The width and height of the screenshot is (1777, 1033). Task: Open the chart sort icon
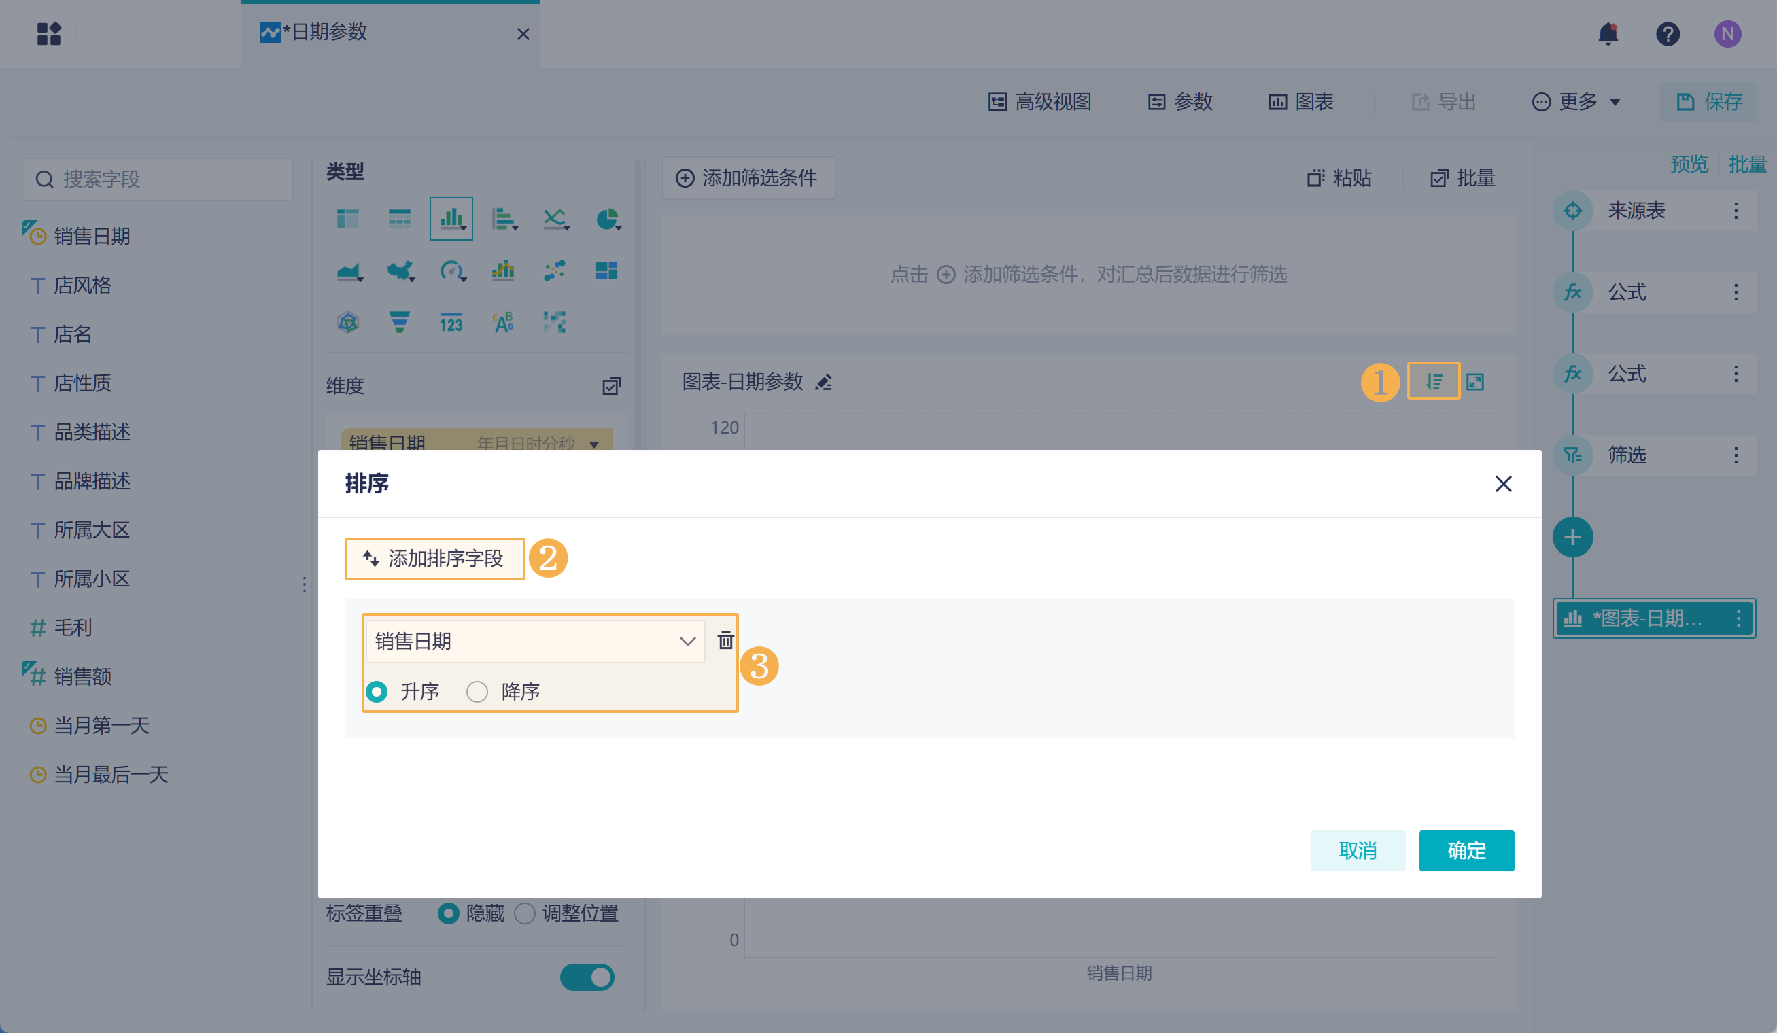(1434, 381)
